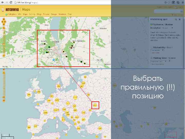Zoom in on the upper Kyiv map

pos(4,28)
